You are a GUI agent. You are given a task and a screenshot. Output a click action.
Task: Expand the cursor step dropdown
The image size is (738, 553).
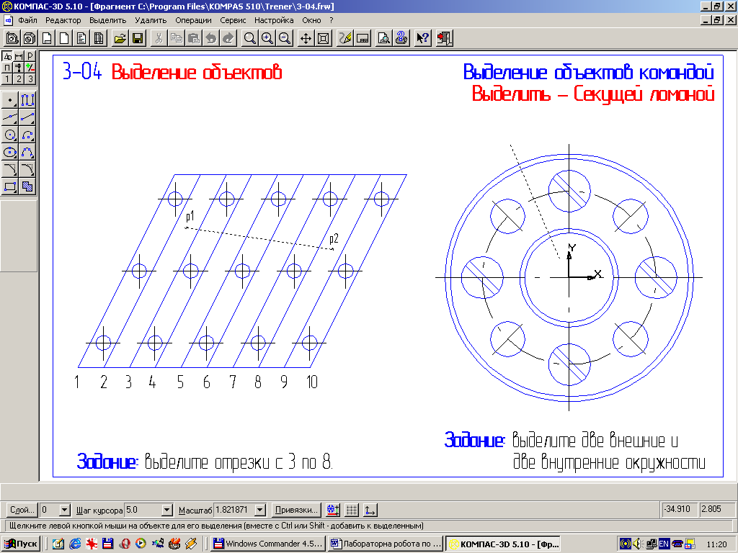167,510
